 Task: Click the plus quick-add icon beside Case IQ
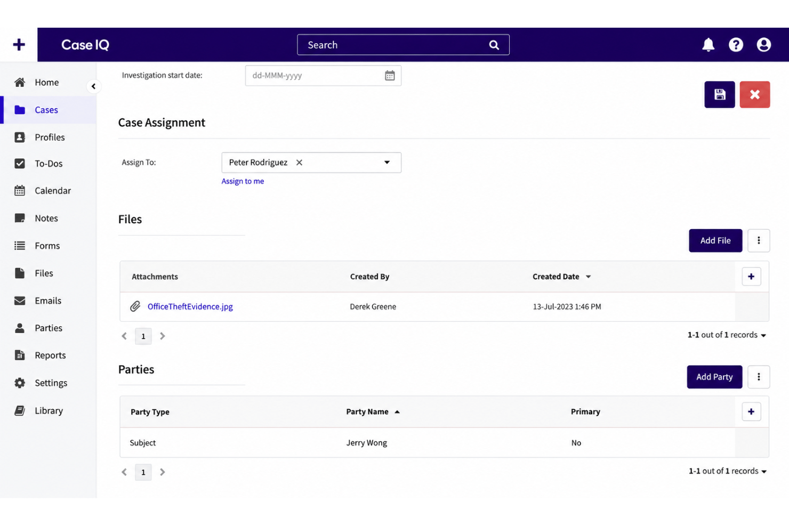pos(19,45)
